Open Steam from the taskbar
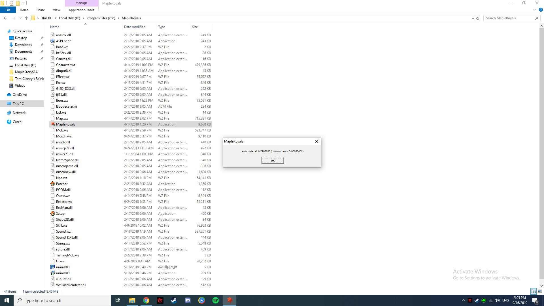The width and height of the screenshot is (544, 306). tap(174, 300)
